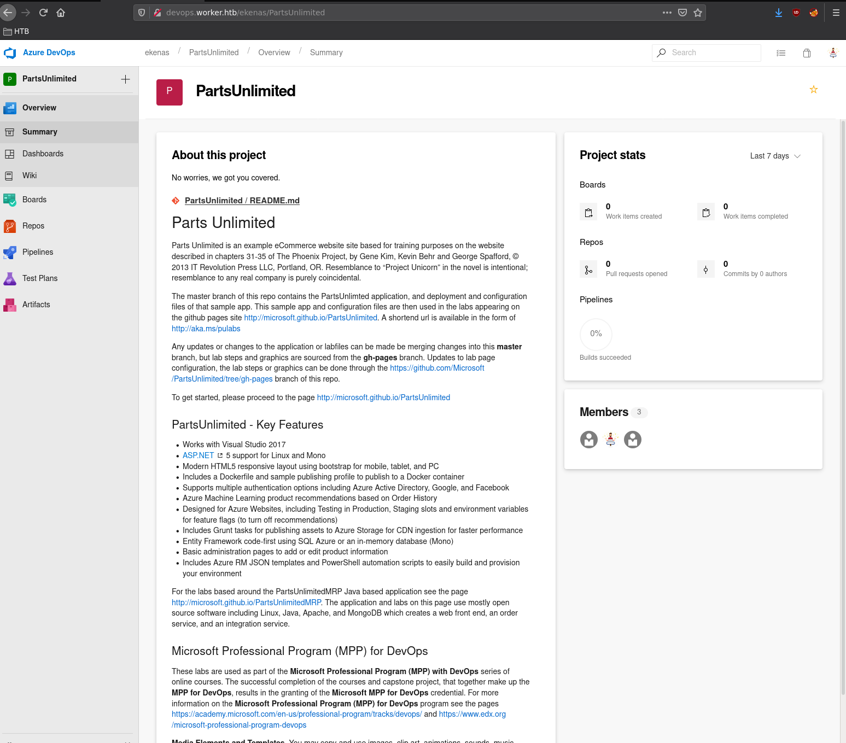Screen dimensions: 846x743
Task: Open the work items list icon in header
Action: [781, 53]
